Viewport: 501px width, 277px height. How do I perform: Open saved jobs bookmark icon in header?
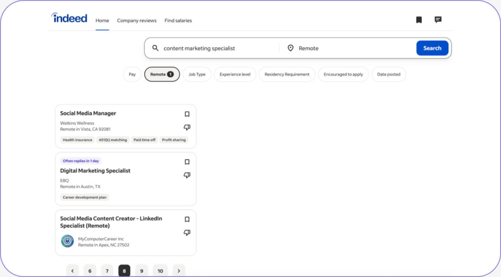point(419,20)
